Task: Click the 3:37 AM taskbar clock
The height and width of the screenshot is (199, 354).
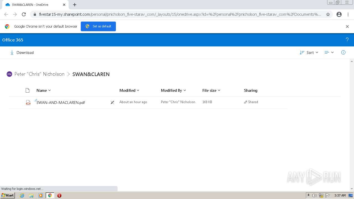Action: coord(340,195)
